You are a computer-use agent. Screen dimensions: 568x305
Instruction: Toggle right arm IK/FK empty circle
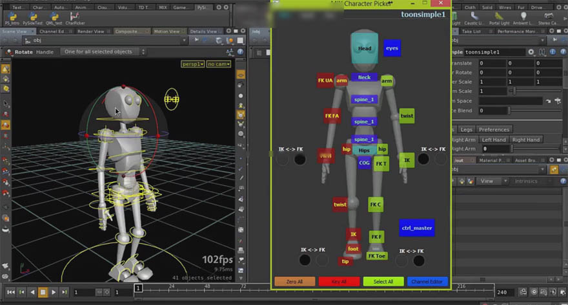coord(441,159)
